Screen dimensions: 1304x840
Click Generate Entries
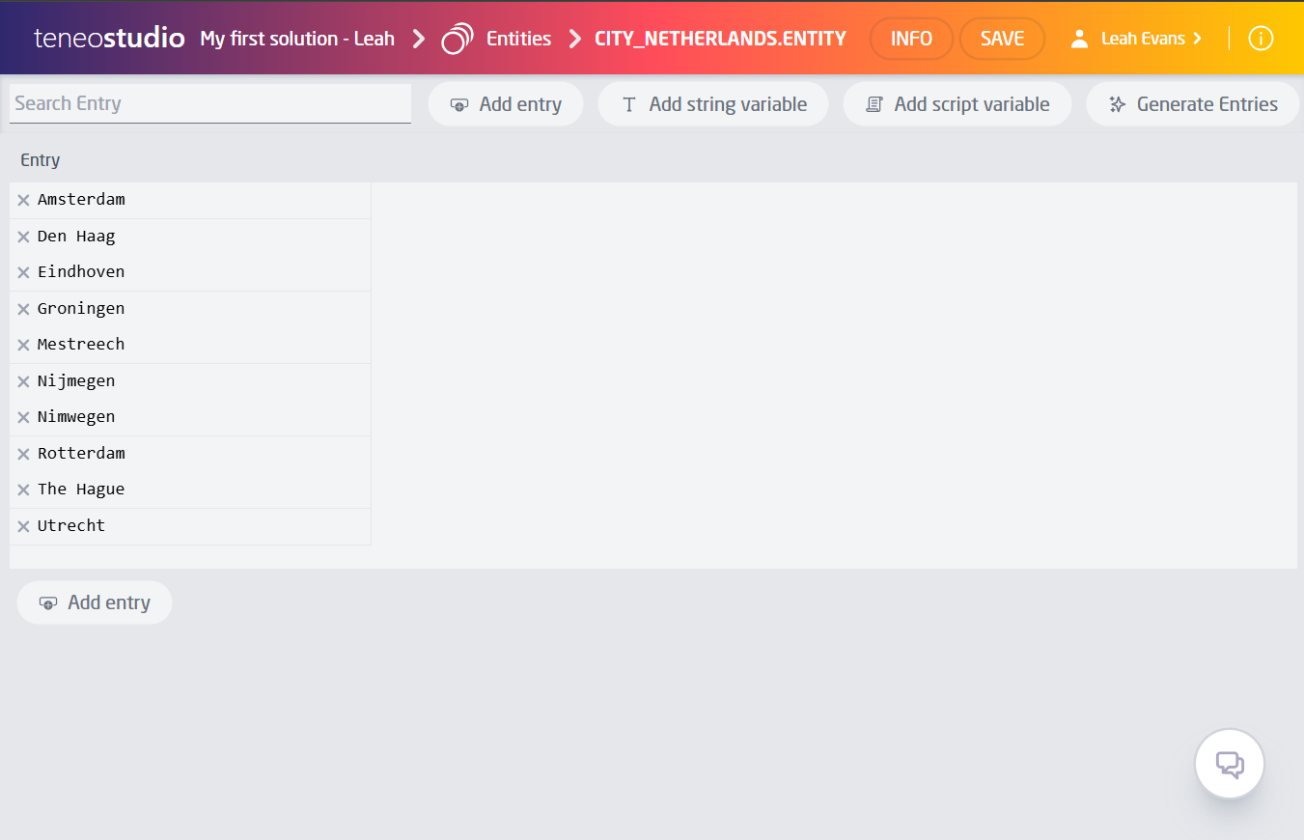tap(1193, 104)
